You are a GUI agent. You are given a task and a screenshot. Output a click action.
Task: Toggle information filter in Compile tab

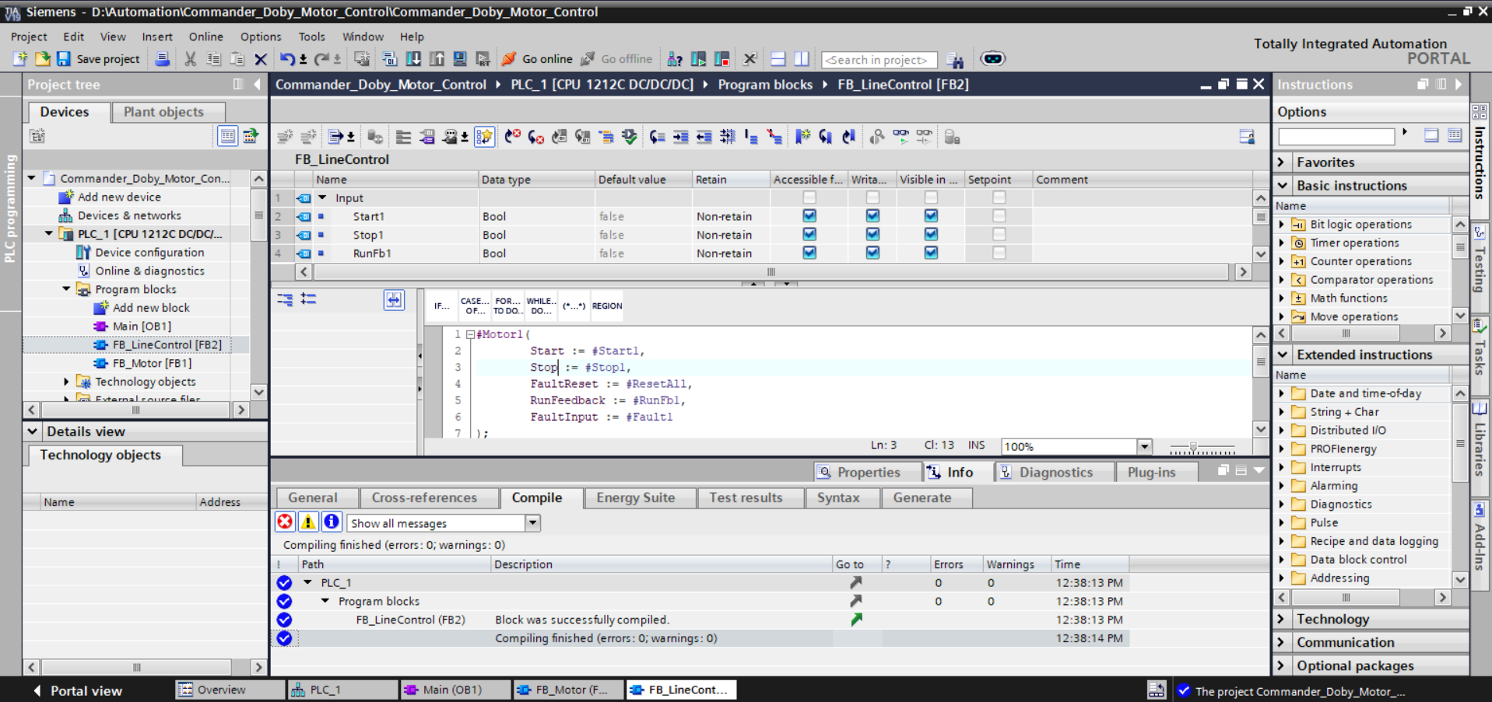331,522
